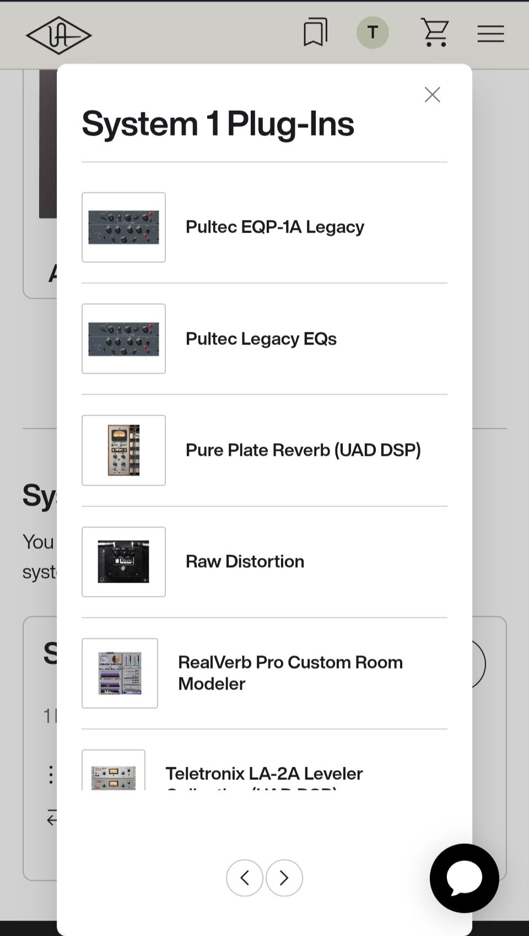Viewport: 529px width, 936px height.
Task: Select Pure Plate Reverb (UAD DSP) title
Action: (303, 450)
